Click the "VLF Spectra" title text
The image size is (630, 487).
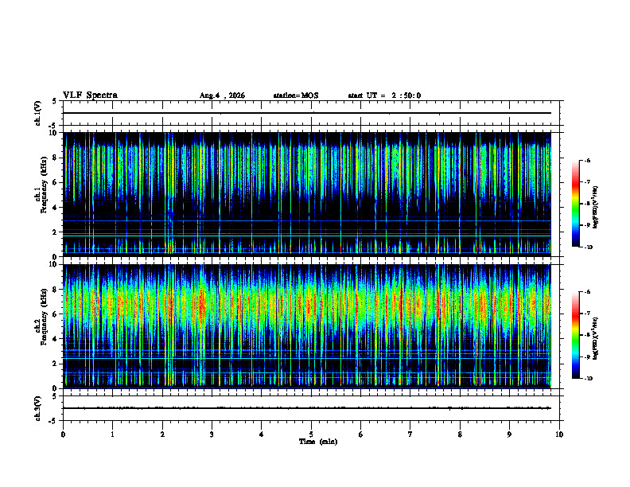coord(90,95)
